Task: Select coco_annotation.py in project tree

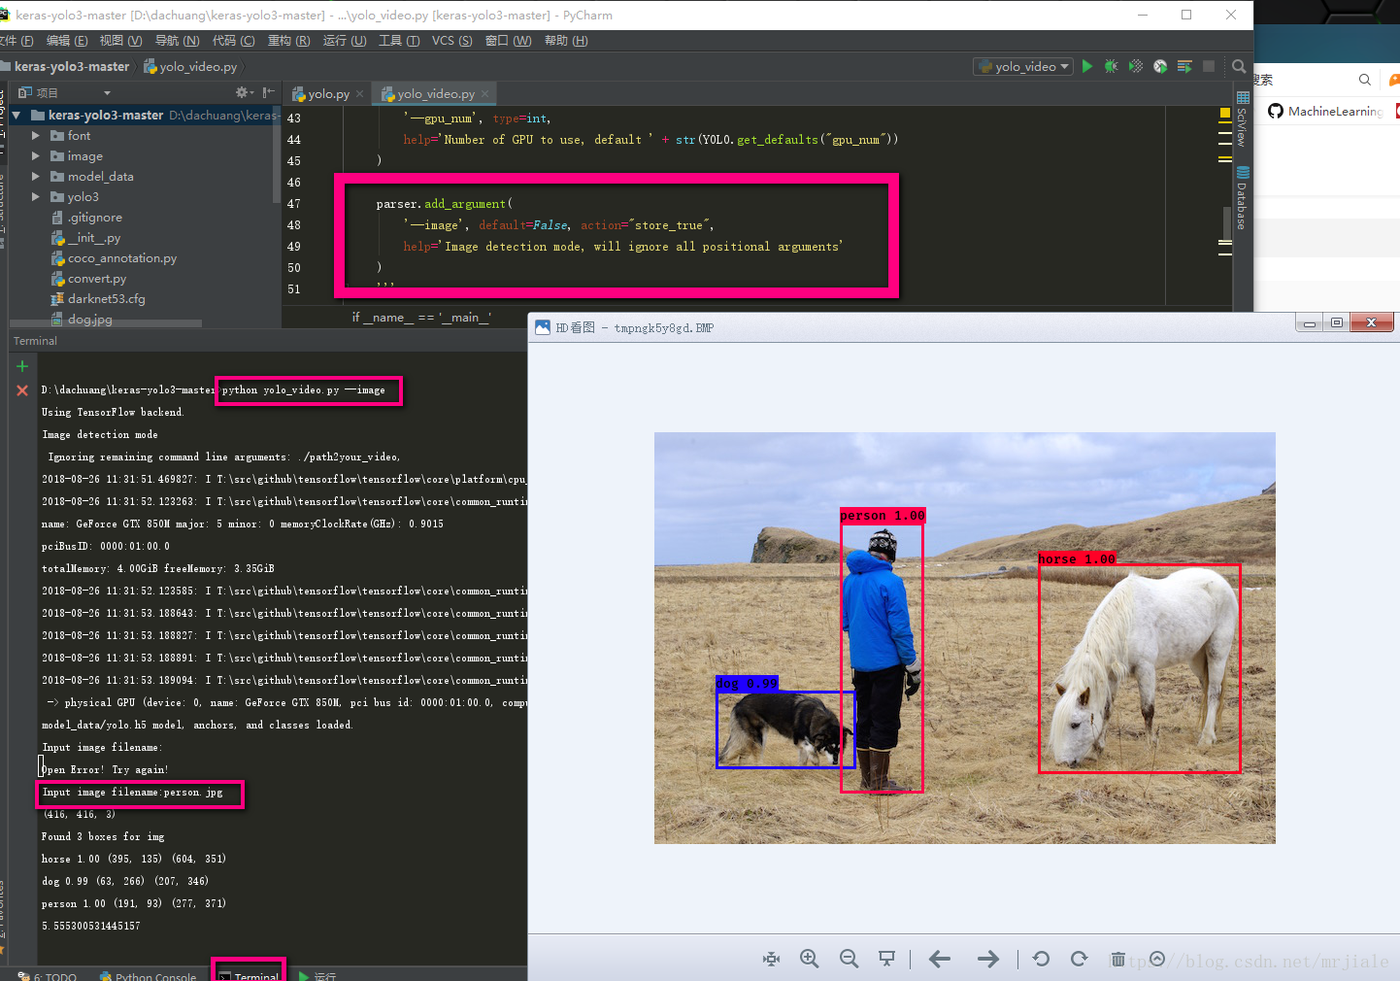Action: [114, 258]
